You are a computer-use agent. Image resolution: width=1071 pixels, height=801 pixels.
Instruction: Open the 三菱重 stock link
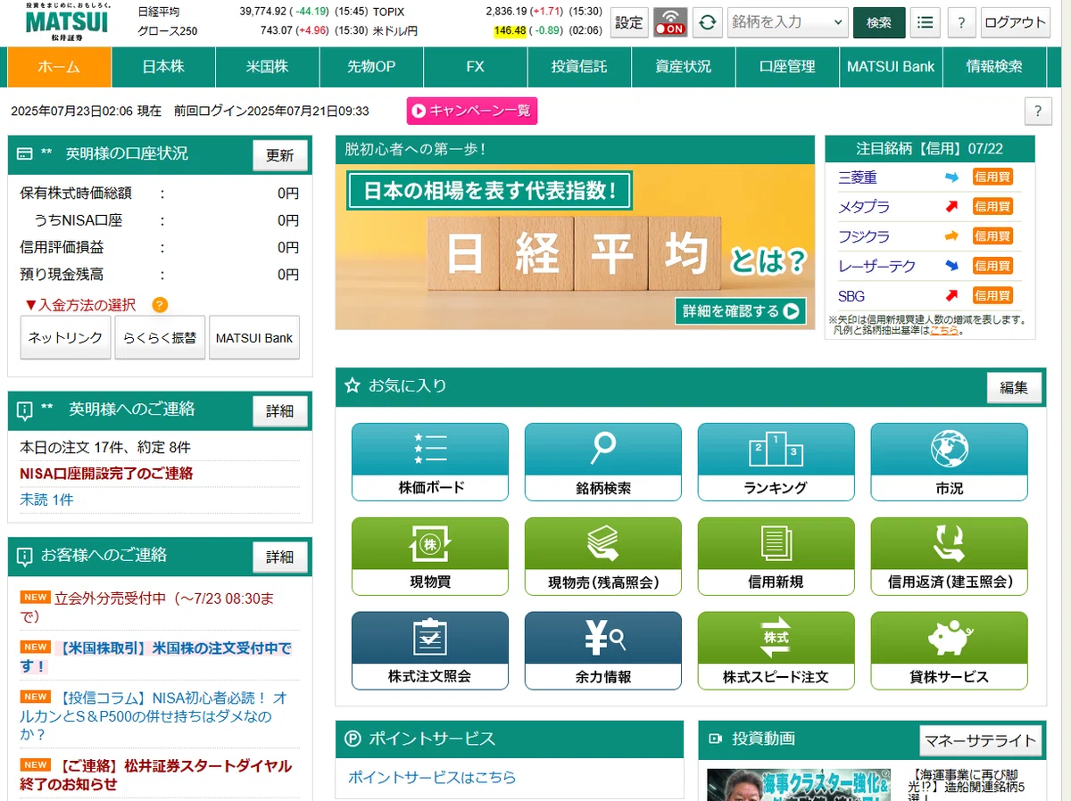858,178
